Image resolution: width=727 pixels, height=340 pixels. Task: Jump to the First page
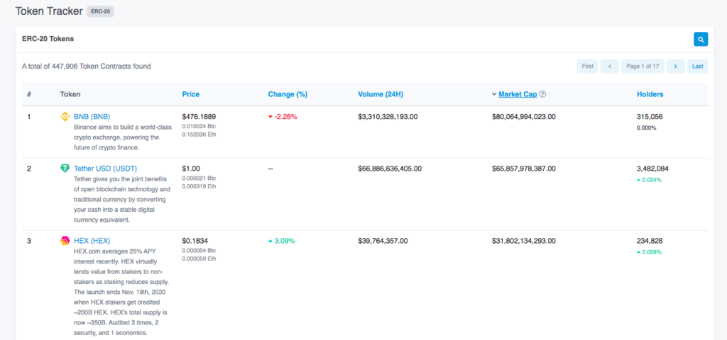[587, 67]
